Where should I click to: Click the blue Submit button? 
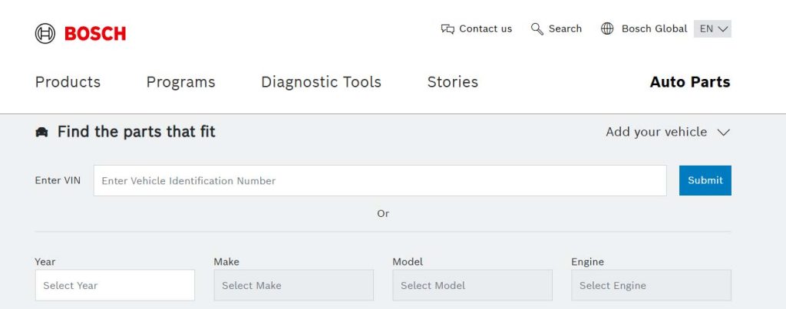(x=705, y=180)
